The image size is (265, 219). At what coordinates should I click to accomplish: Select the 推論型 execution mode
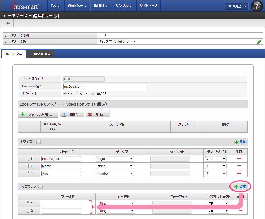pos(93,94)
